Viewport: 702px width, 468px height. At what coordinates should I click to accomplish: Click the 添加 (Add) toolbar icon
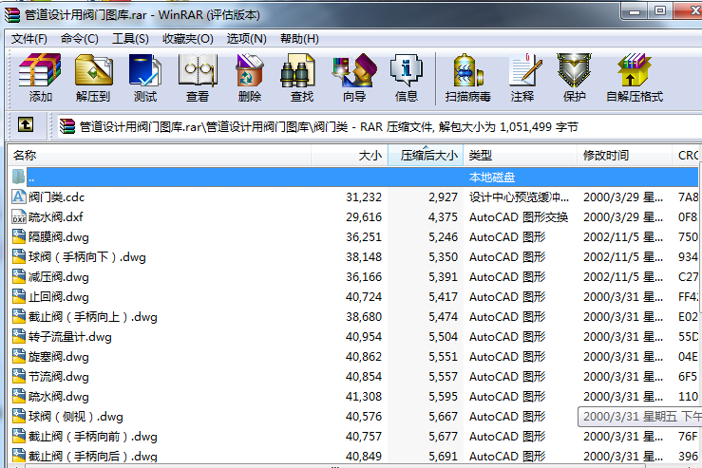(x=40, y=70)
